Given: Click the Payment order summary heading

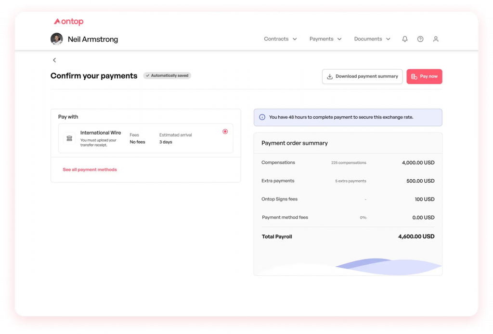Looking at the screenshot, I should pyautogui.click(x=294, y=143).
